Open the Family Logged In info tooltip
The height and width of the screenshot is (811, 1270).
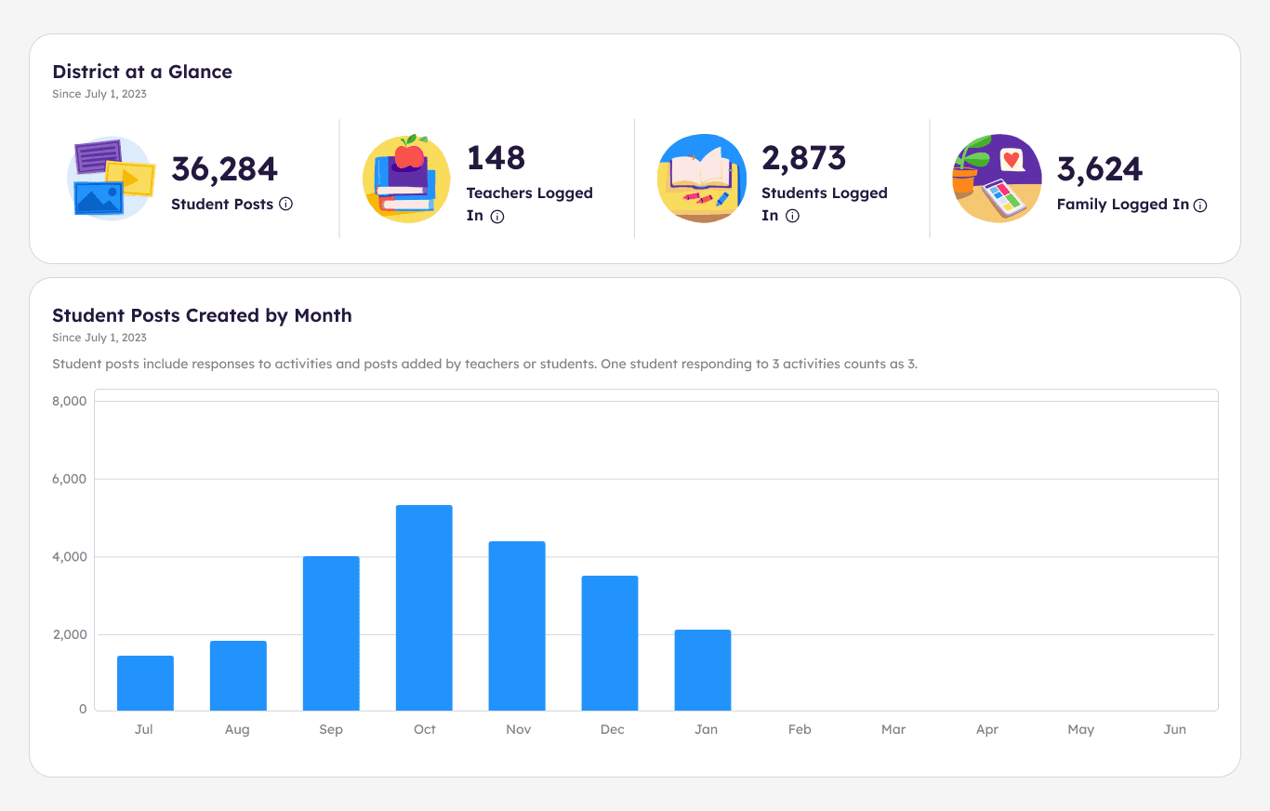click(1200, 206)
